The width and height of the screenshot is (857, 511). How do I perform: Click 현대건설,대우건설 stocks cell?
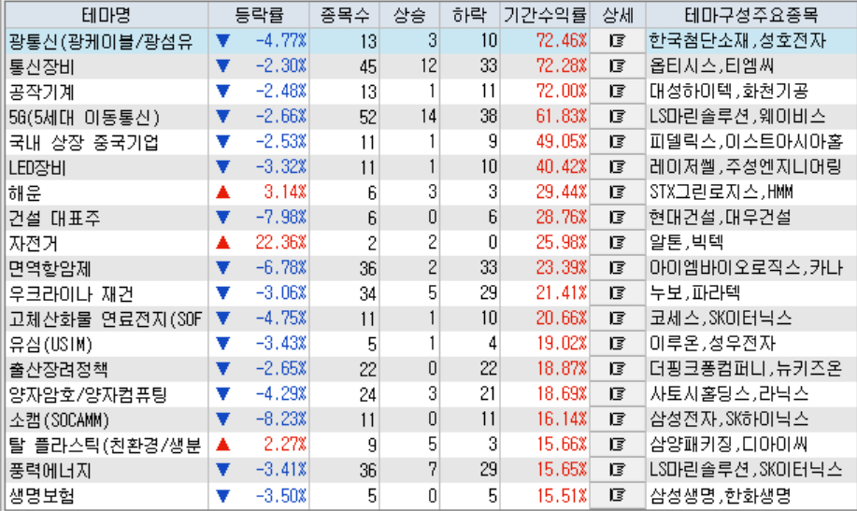point(720,218)
